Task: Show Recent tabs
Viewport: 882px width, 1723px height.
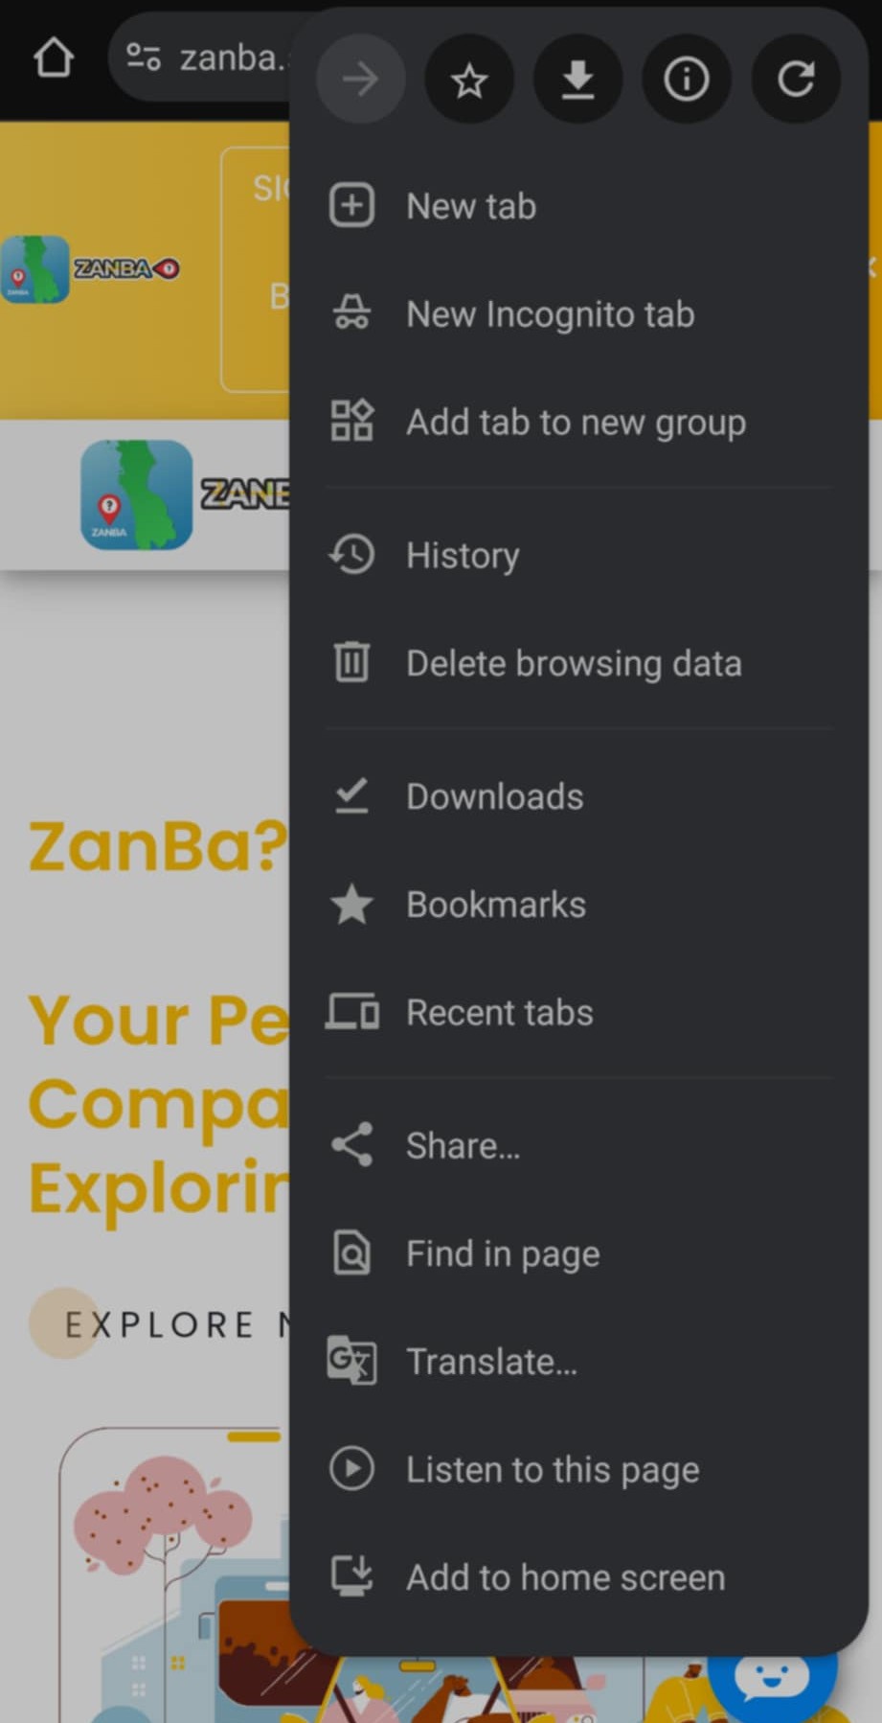Action: click(499, 1013)
